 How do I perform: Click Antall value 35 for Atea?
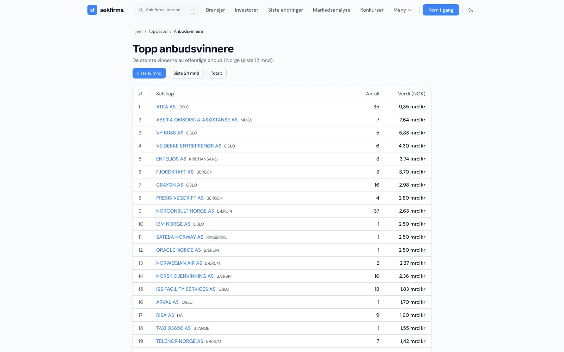click(376, 107)
